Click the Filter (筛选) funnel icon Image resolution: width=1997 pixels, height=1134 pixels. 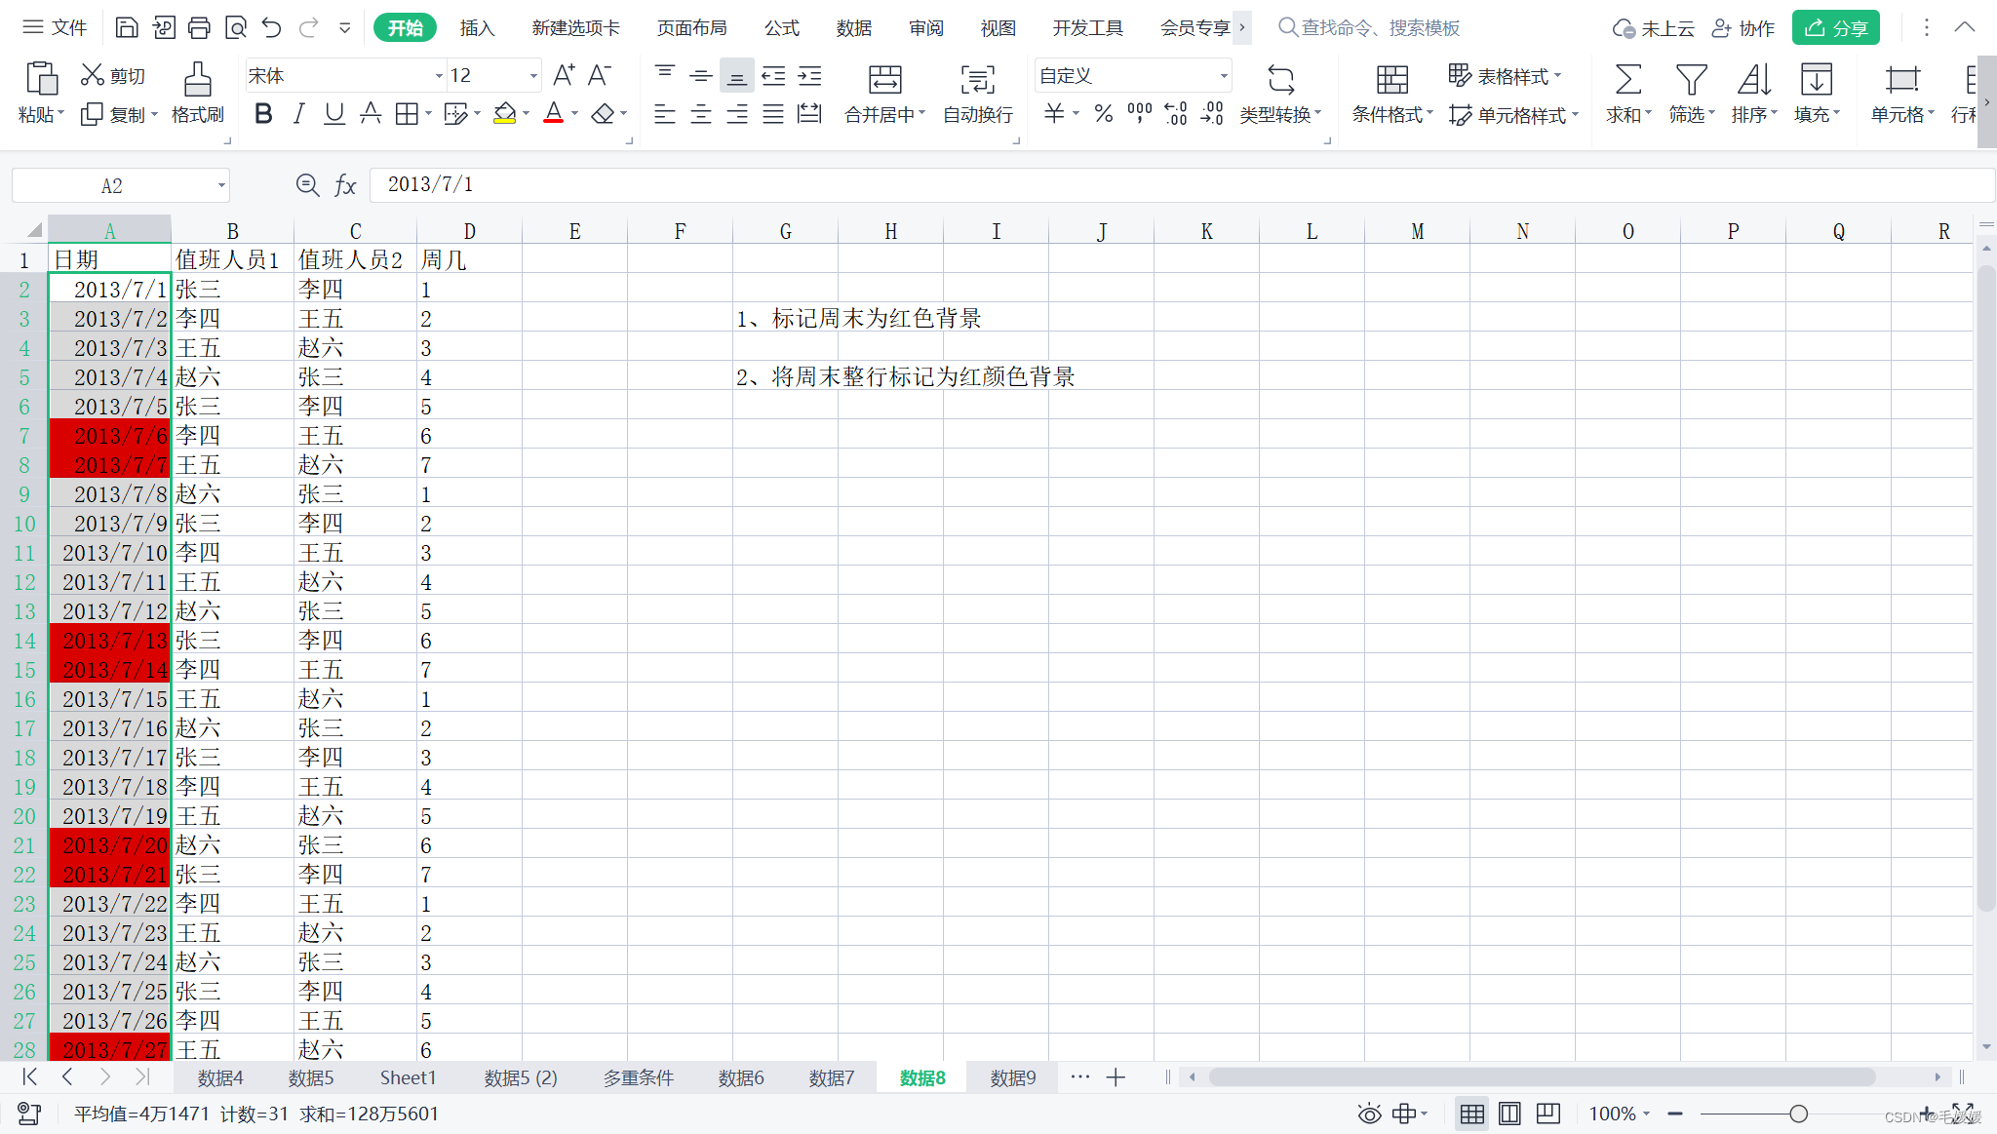[1691, 79]
